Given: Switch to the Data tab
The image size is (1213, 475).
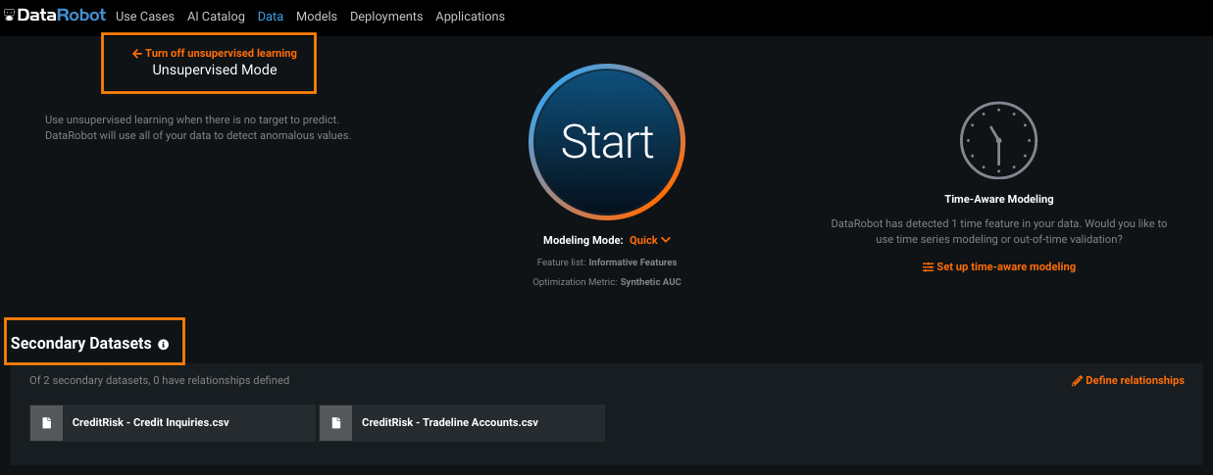Looking at the screenshot, I should click(x=271, y=17).
